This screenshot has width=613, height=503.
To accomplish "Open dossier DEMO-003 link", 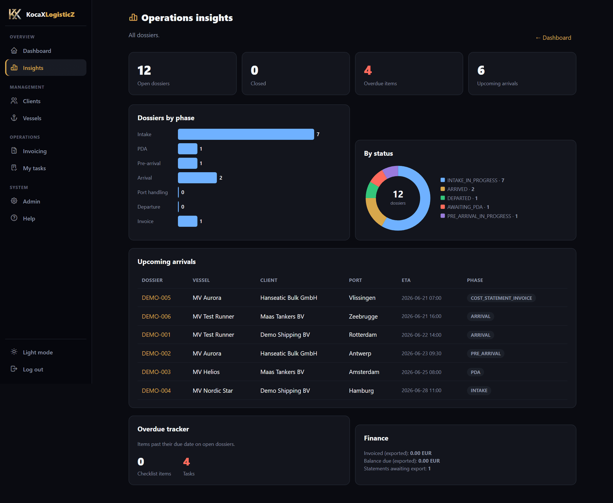I will coord(156,372).
